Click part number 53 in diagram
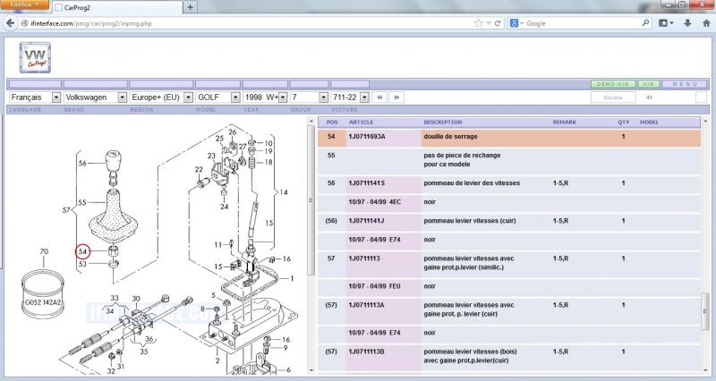 (82, 264)
